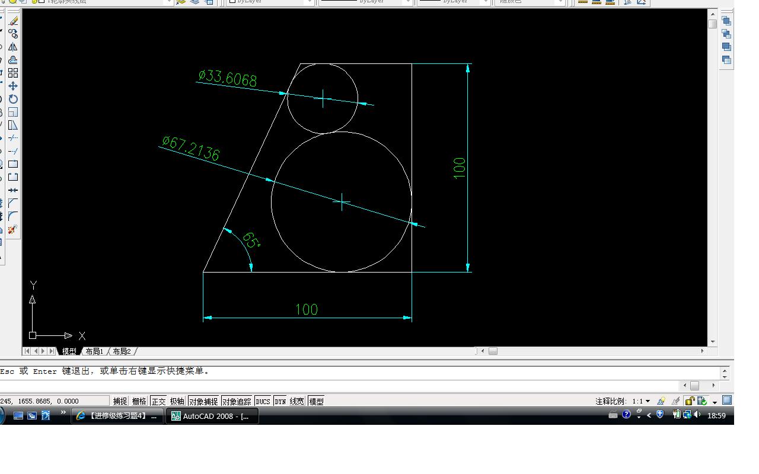
Task: Select the Chamfer tool
Action: pyautogui.click(x=13, y=203)
